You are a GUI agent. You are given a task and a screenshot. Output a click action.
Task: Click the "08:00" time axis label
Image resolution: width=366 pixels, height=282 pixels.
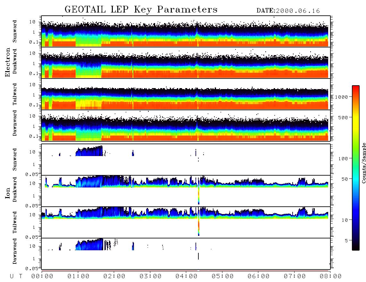[x=331, y=277]
